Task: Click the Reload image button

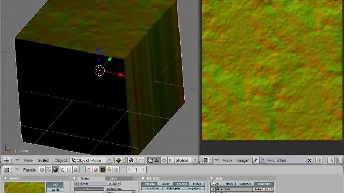Action: 259,189
